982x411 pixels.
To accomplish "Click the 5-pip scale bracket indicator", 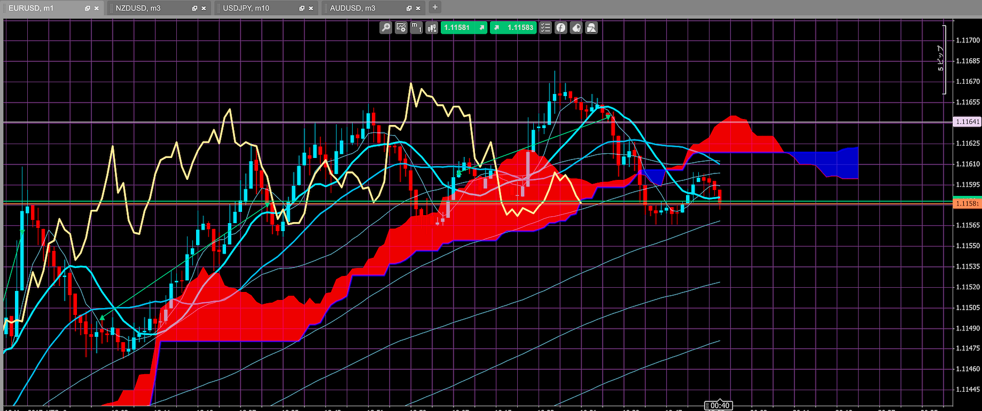I will tap(942, 59).
